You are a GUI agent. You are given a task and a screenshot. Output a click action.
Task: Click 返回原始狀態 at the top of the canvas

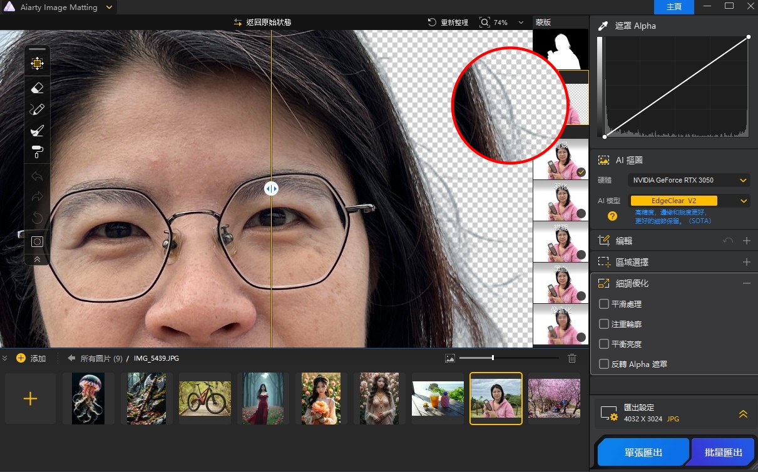(262, 22)
